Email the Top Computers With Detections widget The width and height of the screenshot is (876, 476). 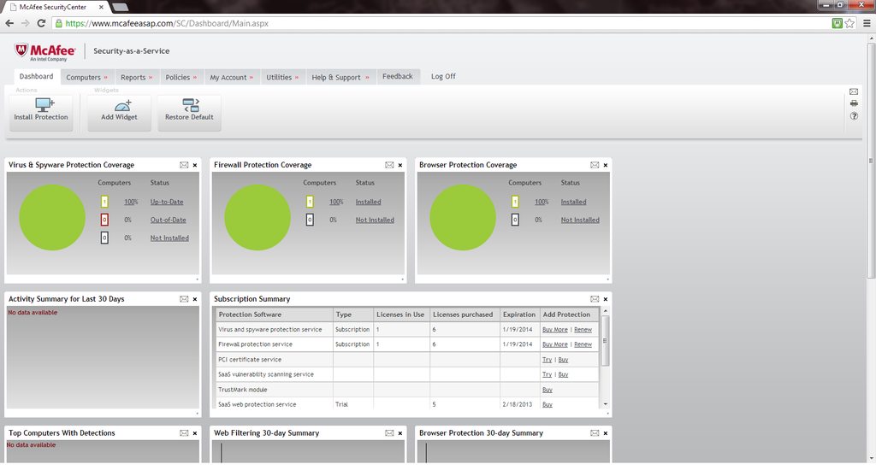click(x=184, y=433)
